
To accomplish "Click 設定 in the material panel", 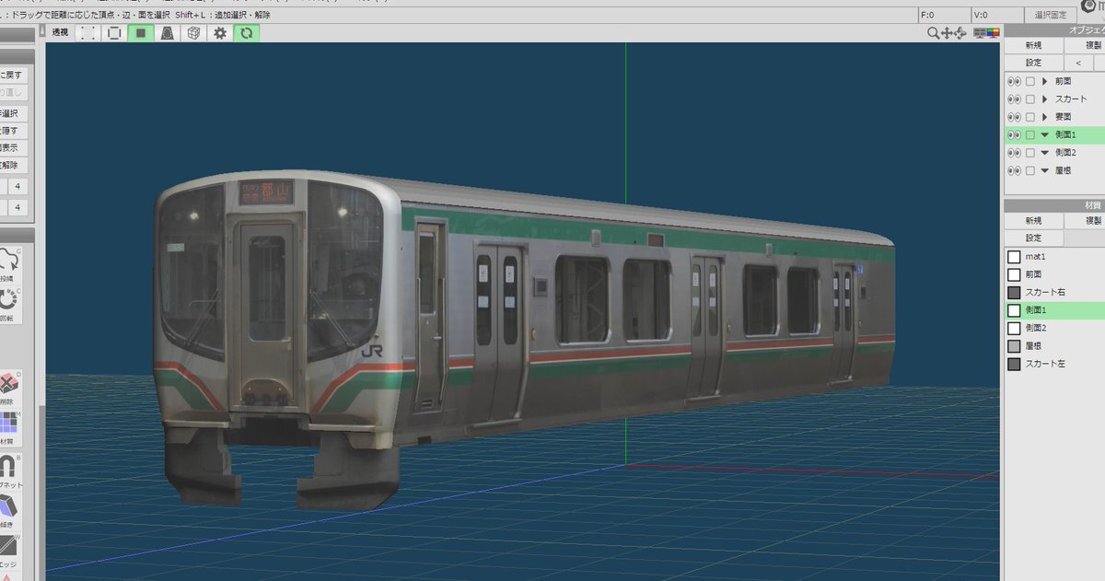I will click(x=1033, y=238).
